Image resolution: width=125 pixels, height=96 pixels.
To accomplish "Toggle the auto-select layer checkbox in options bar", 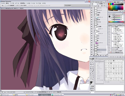I will (6, 5).
